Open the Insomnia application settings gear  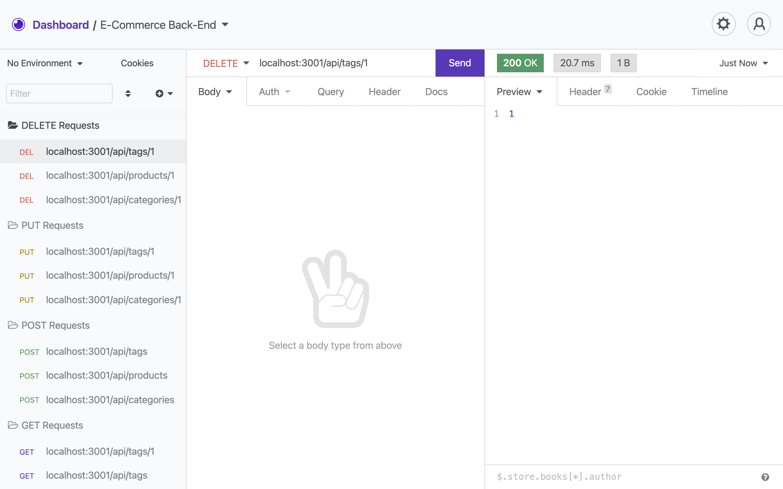(x=723, y=24)
